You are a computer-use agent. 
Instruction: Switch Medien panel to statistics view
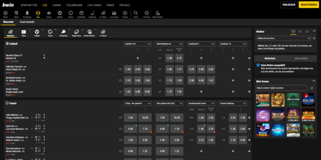pyautogui.click(x=307, y=32)
